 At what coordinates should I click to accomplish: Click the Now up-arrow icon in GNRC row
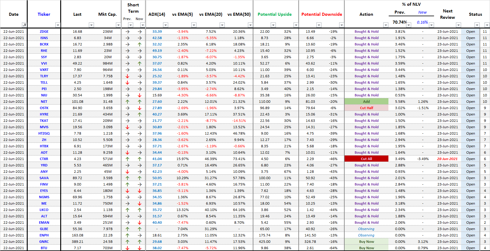tap(140, 242)
